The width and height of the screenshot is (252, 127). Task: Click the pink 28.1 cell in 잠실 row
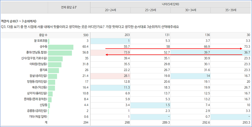pyautogui.click(x=110, y=76)
